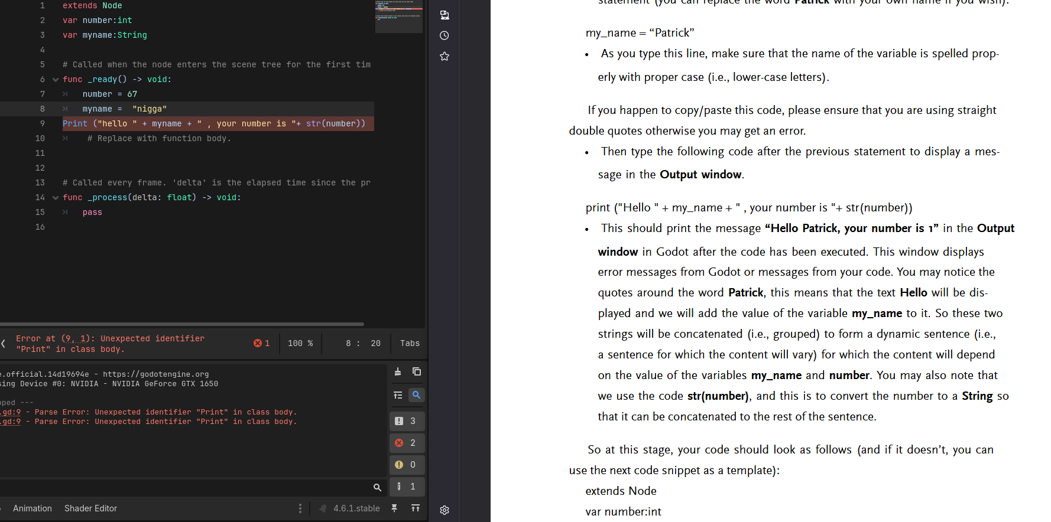Viewport: 1051px width, 522px height.
Task: Click the "# Replace with function body." comment
Action: (x=159, y=139)
